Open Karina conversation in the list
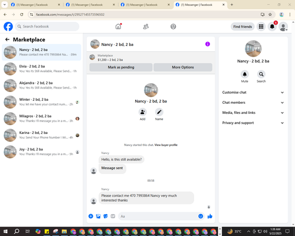Image resolution: width=295 pixels, height=236 pixels. 41,135
